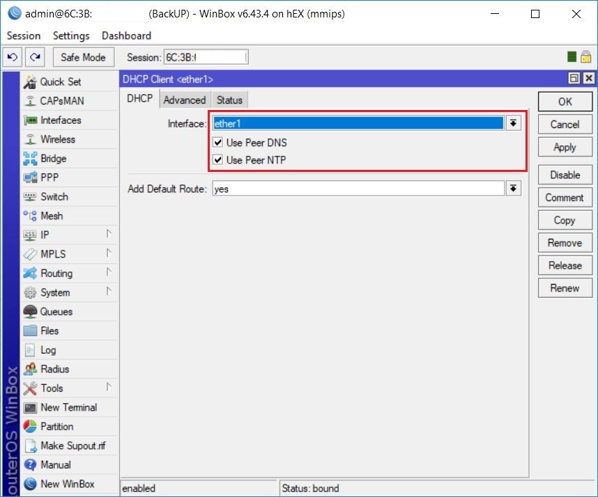Uncheck the Use Peer NTP checkbox
The image size is (598, 497).
(217, 159)
